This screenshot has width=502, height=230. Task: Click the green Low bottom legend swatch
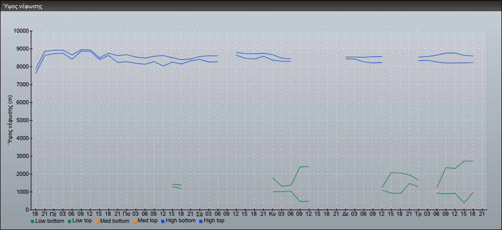[x=33, y=221]
